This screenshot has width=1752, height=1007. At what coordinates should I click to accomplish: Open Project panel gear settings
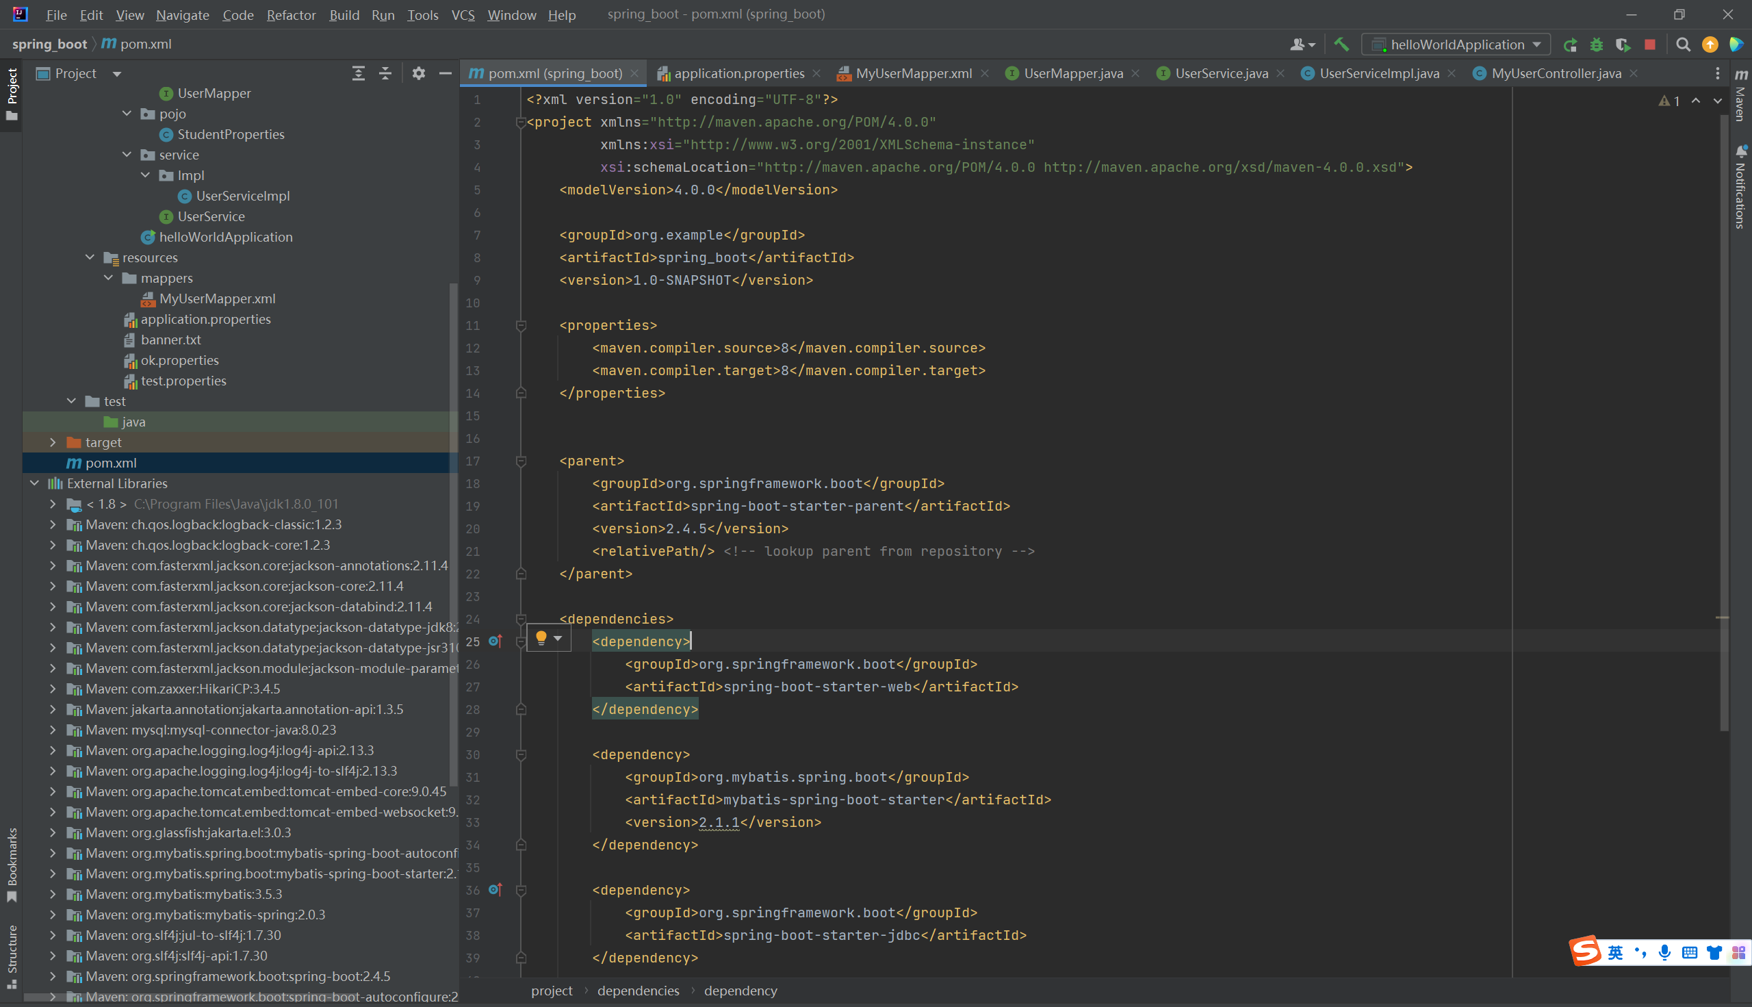click(x=418, y=73)
